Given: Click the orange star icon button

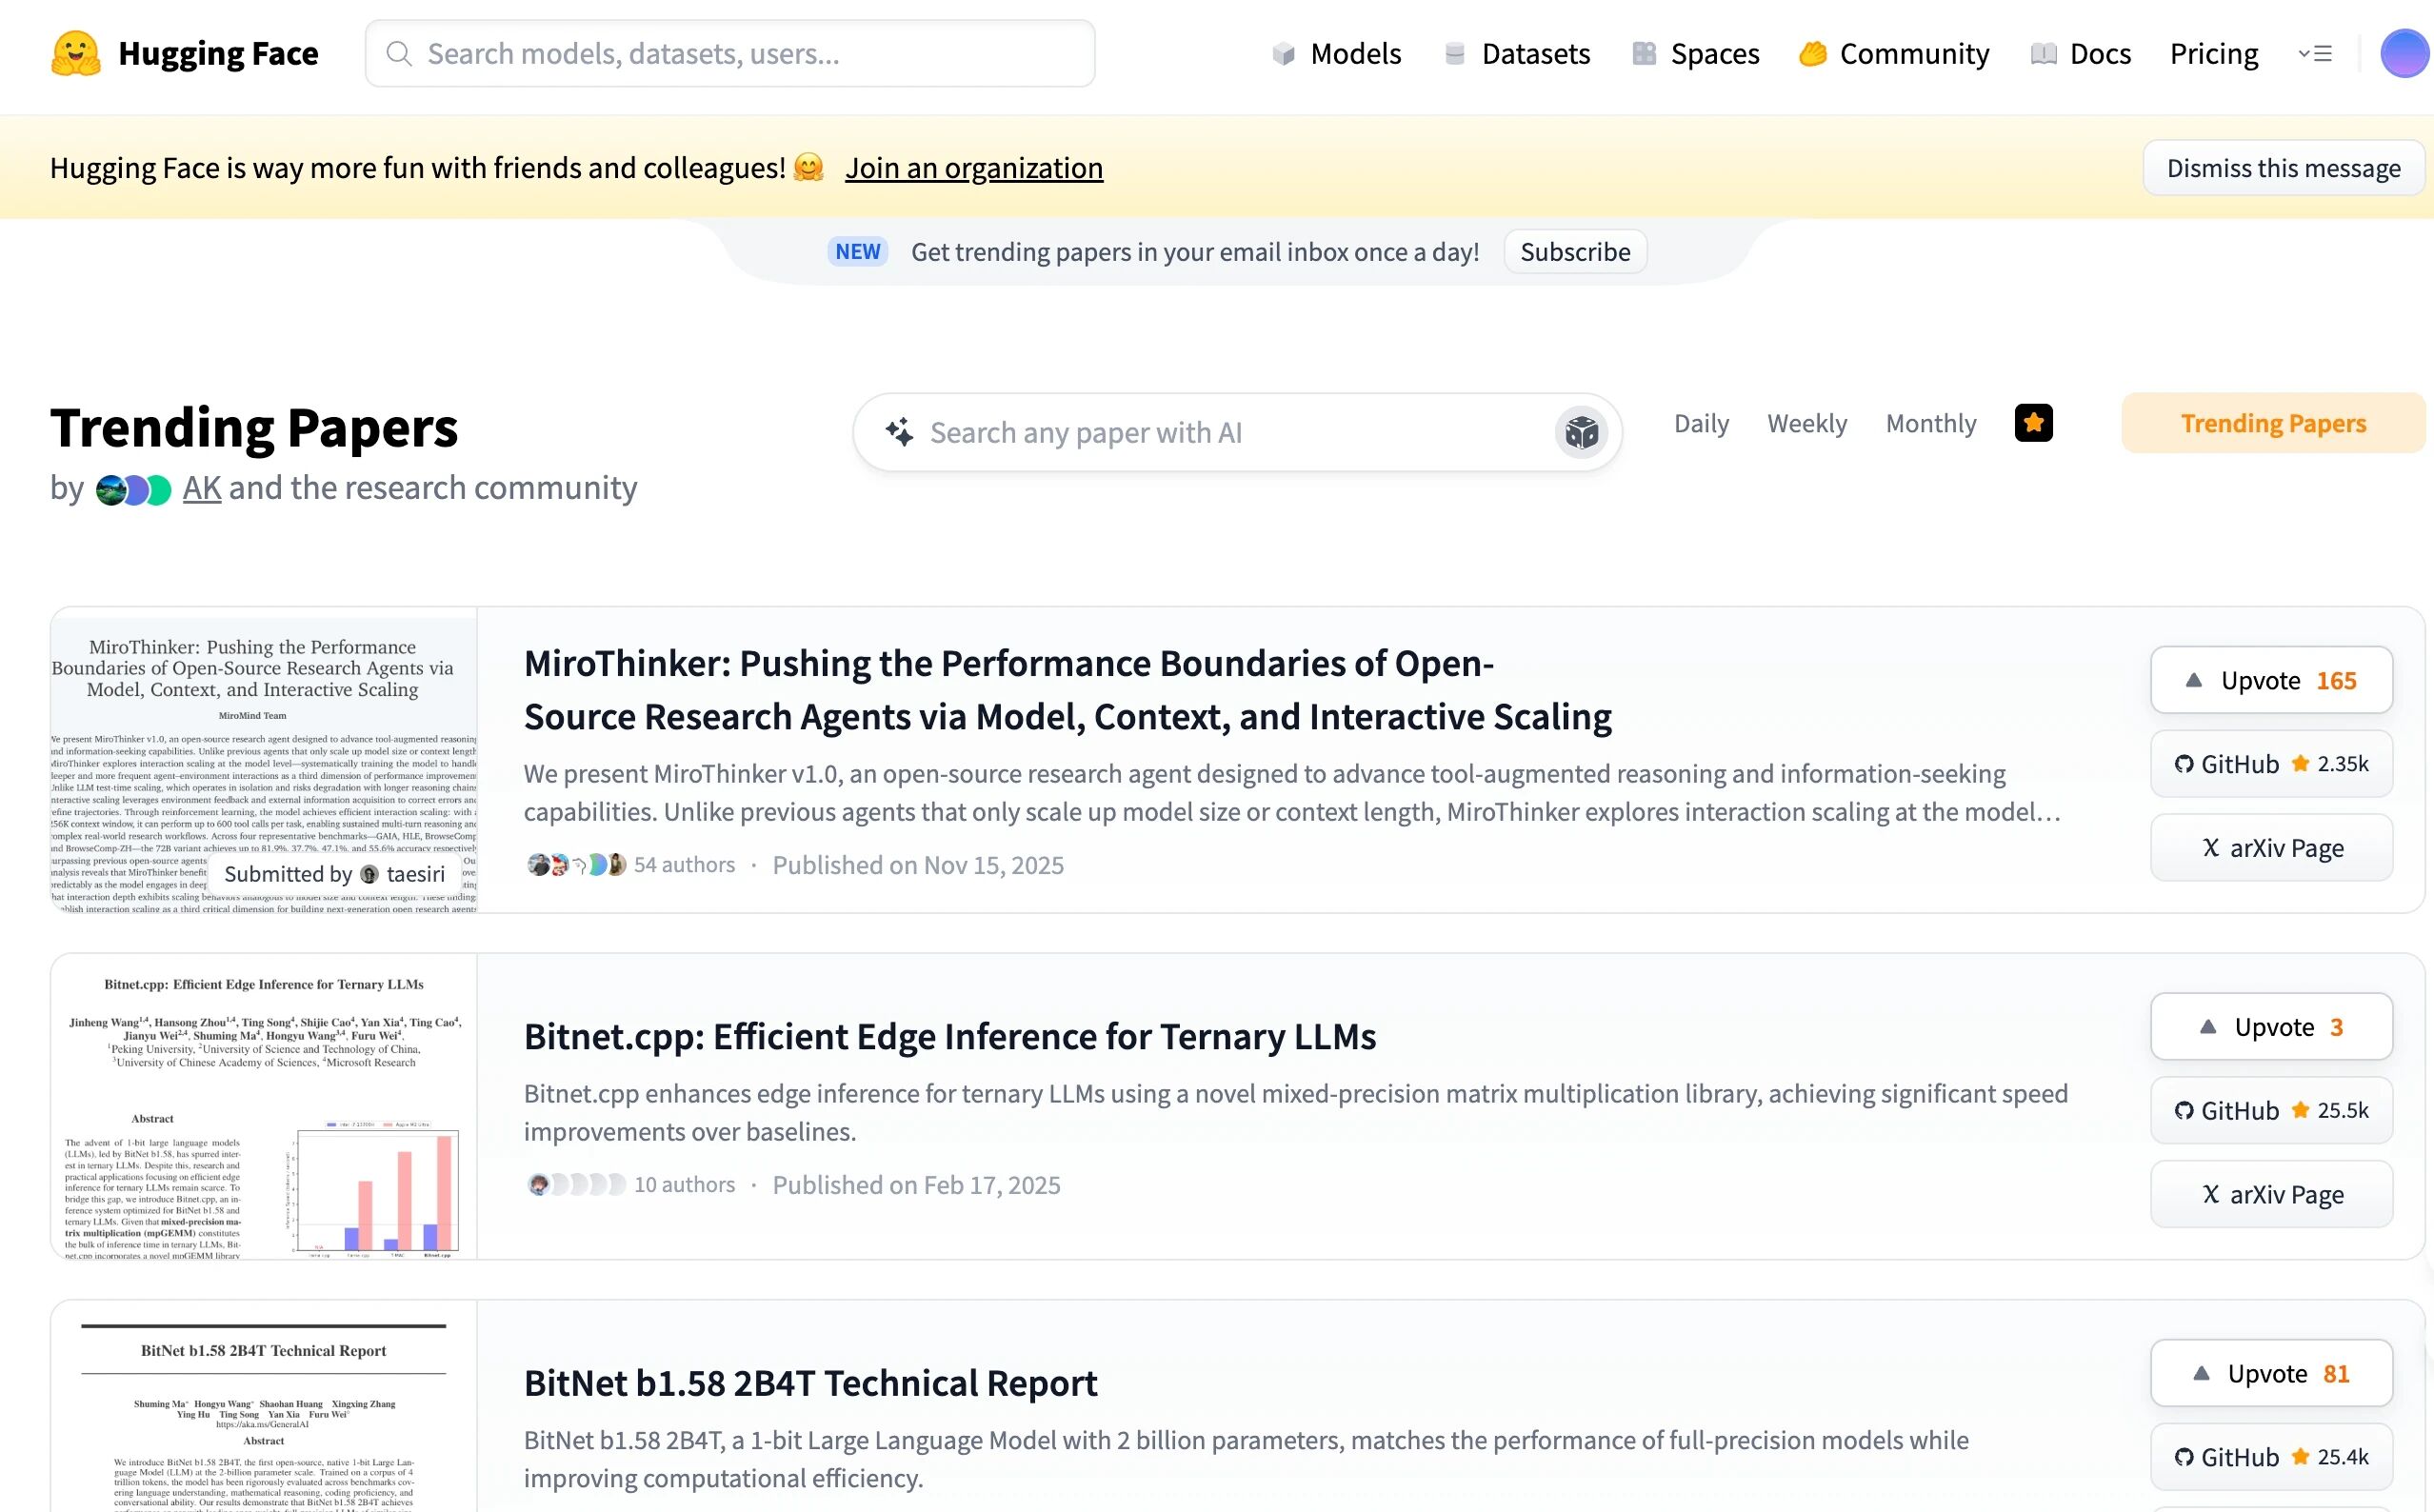Looking at the screenshot, I should 2033,423.
